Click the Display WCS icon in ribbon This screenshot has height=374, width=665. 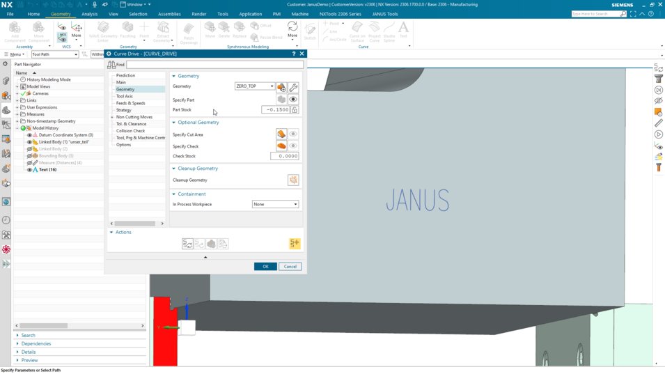click(63, 38)
